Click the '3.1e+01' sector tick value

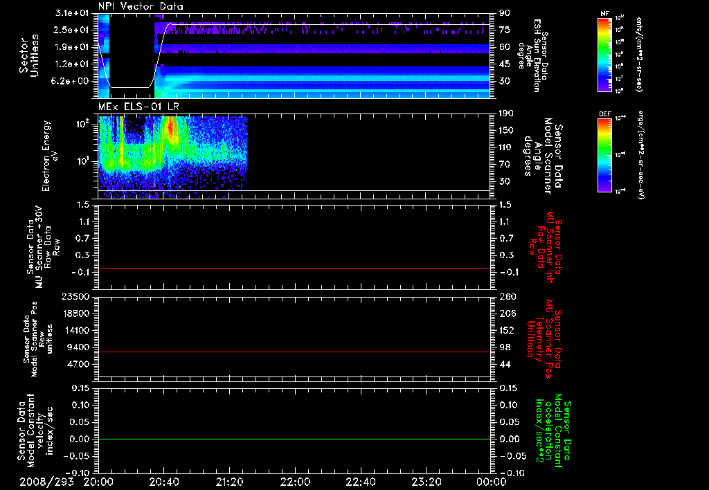71,13
